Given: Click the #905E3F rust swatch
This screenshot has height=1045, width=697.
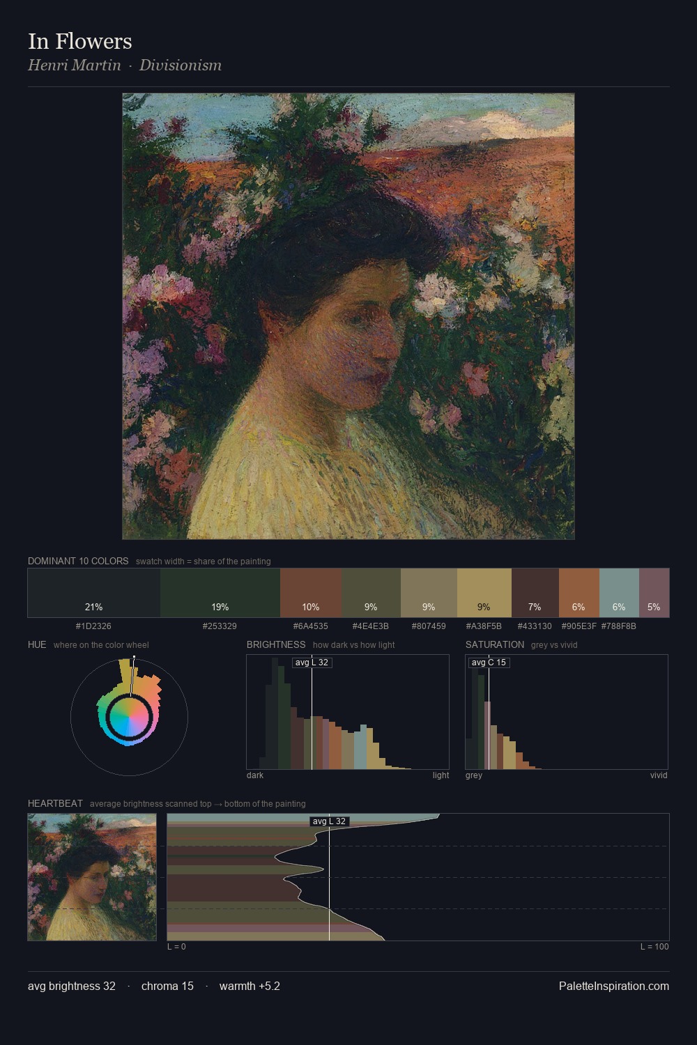Looking at the screenshot, I should (x=579, y=593).
